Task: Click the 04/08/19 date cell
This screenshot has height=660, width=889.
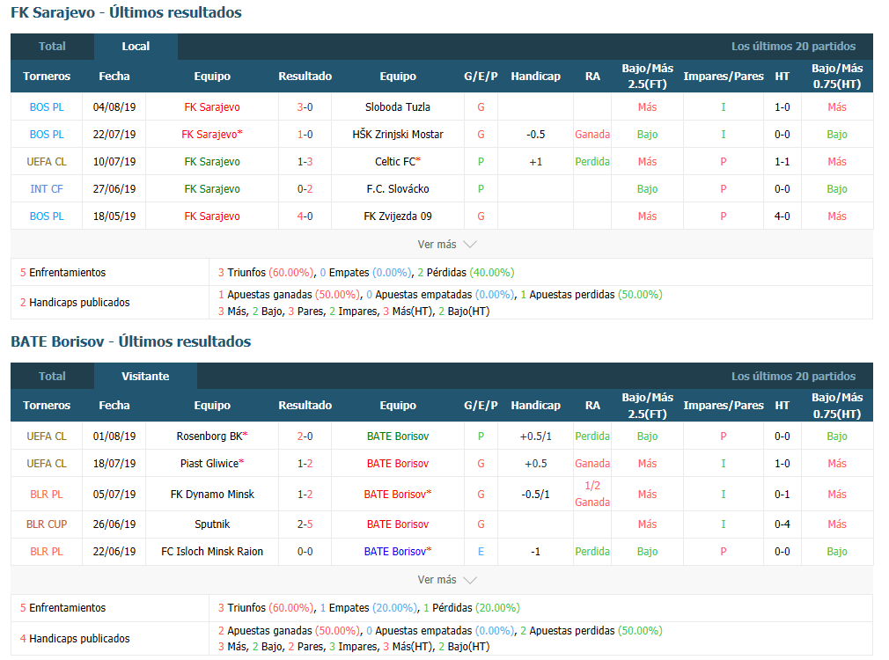Action: pyautogui.click(x=114, y=107)
